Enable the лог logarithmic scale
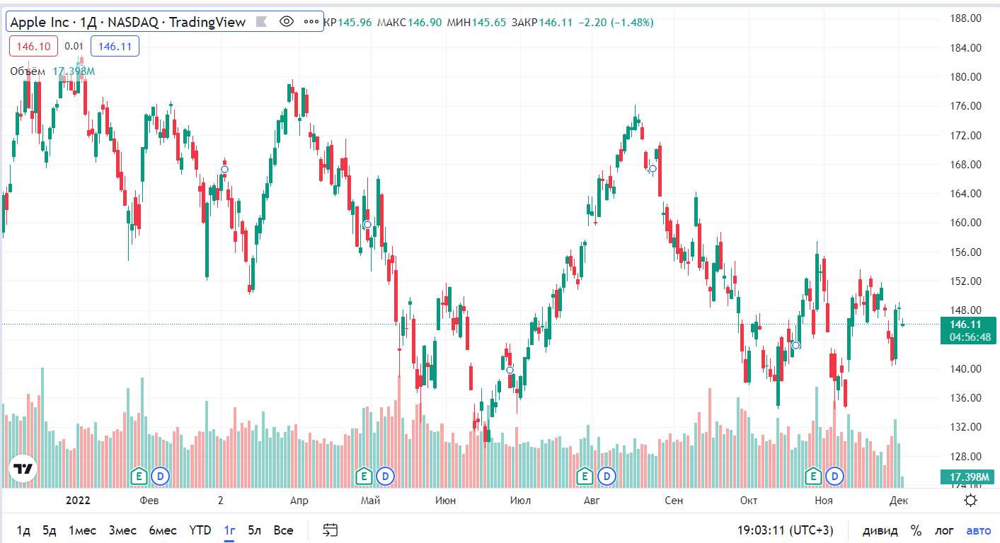This screenshot has height=543, width=1000. coord(944,530)
